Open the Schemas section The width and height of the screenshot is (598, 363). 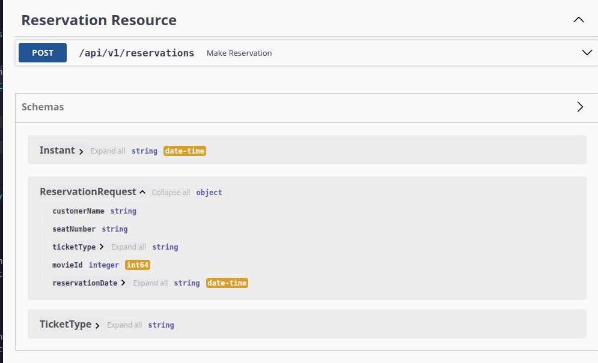[x=580, y=107]
